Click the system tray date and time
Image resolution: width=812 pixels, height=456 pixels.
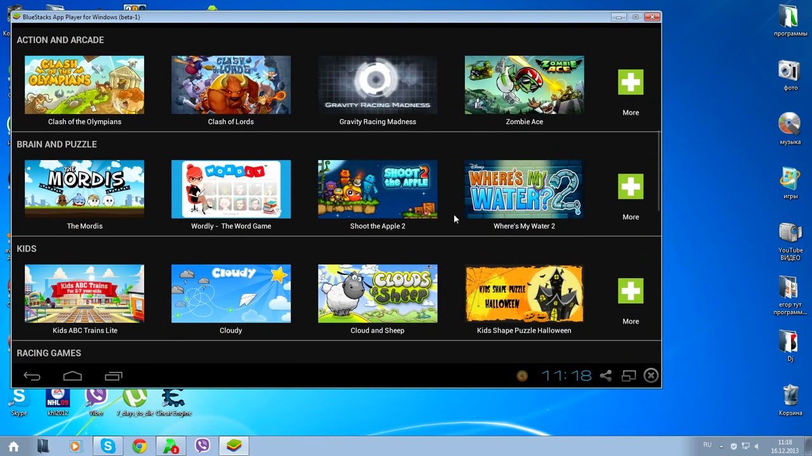tap(785, 446)
